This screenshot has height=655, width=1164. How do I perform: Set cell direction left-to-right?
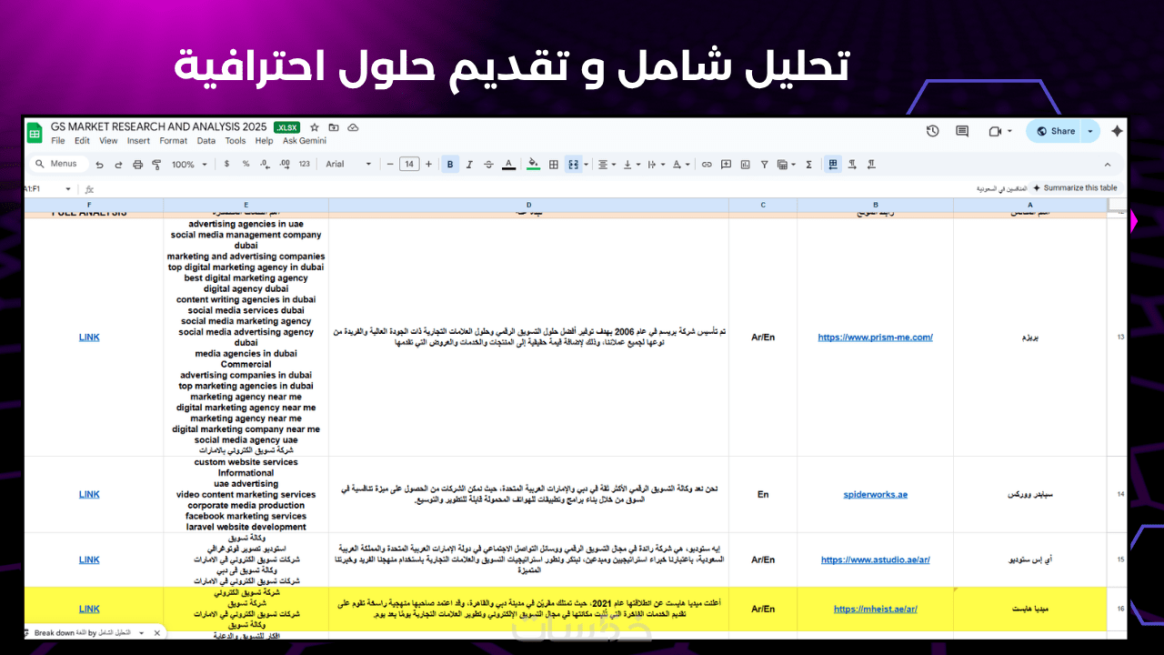coord(852,165)
